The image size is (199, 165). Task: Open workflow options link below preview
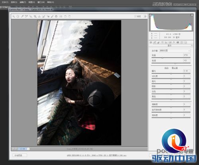point(96,155)
